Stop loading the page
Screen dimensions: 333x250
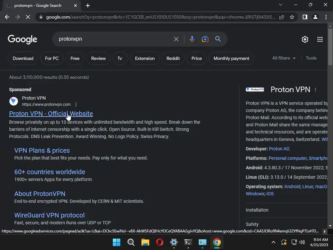point(28,17)
